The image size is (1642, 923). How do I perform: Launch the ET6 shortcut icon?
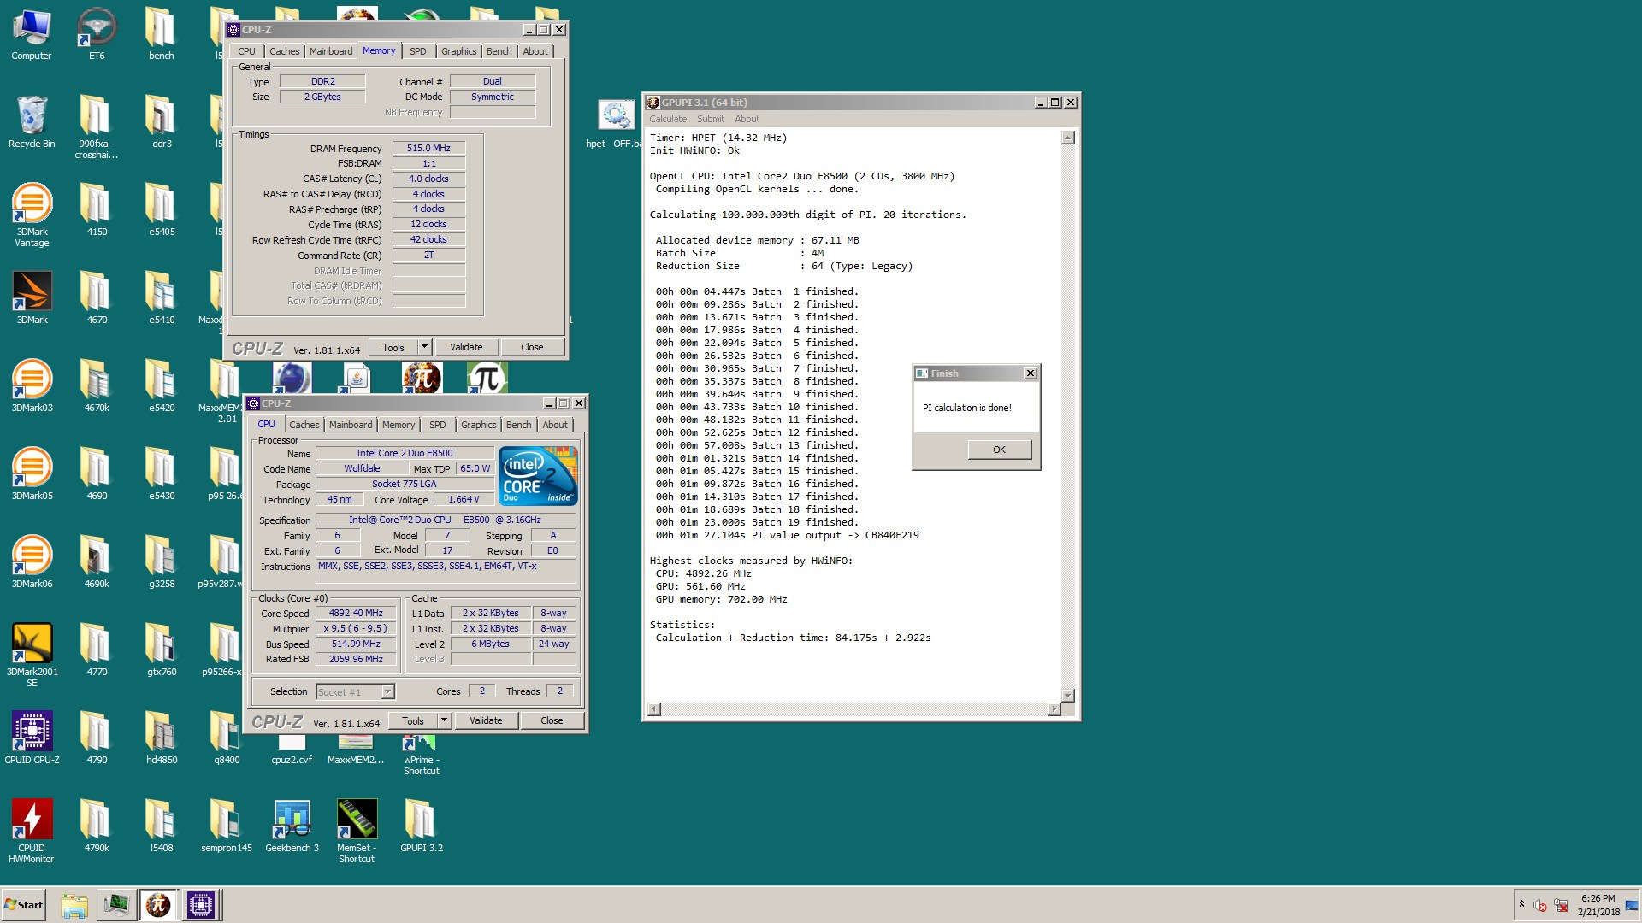pyautogui.click(x=97, y=34)
